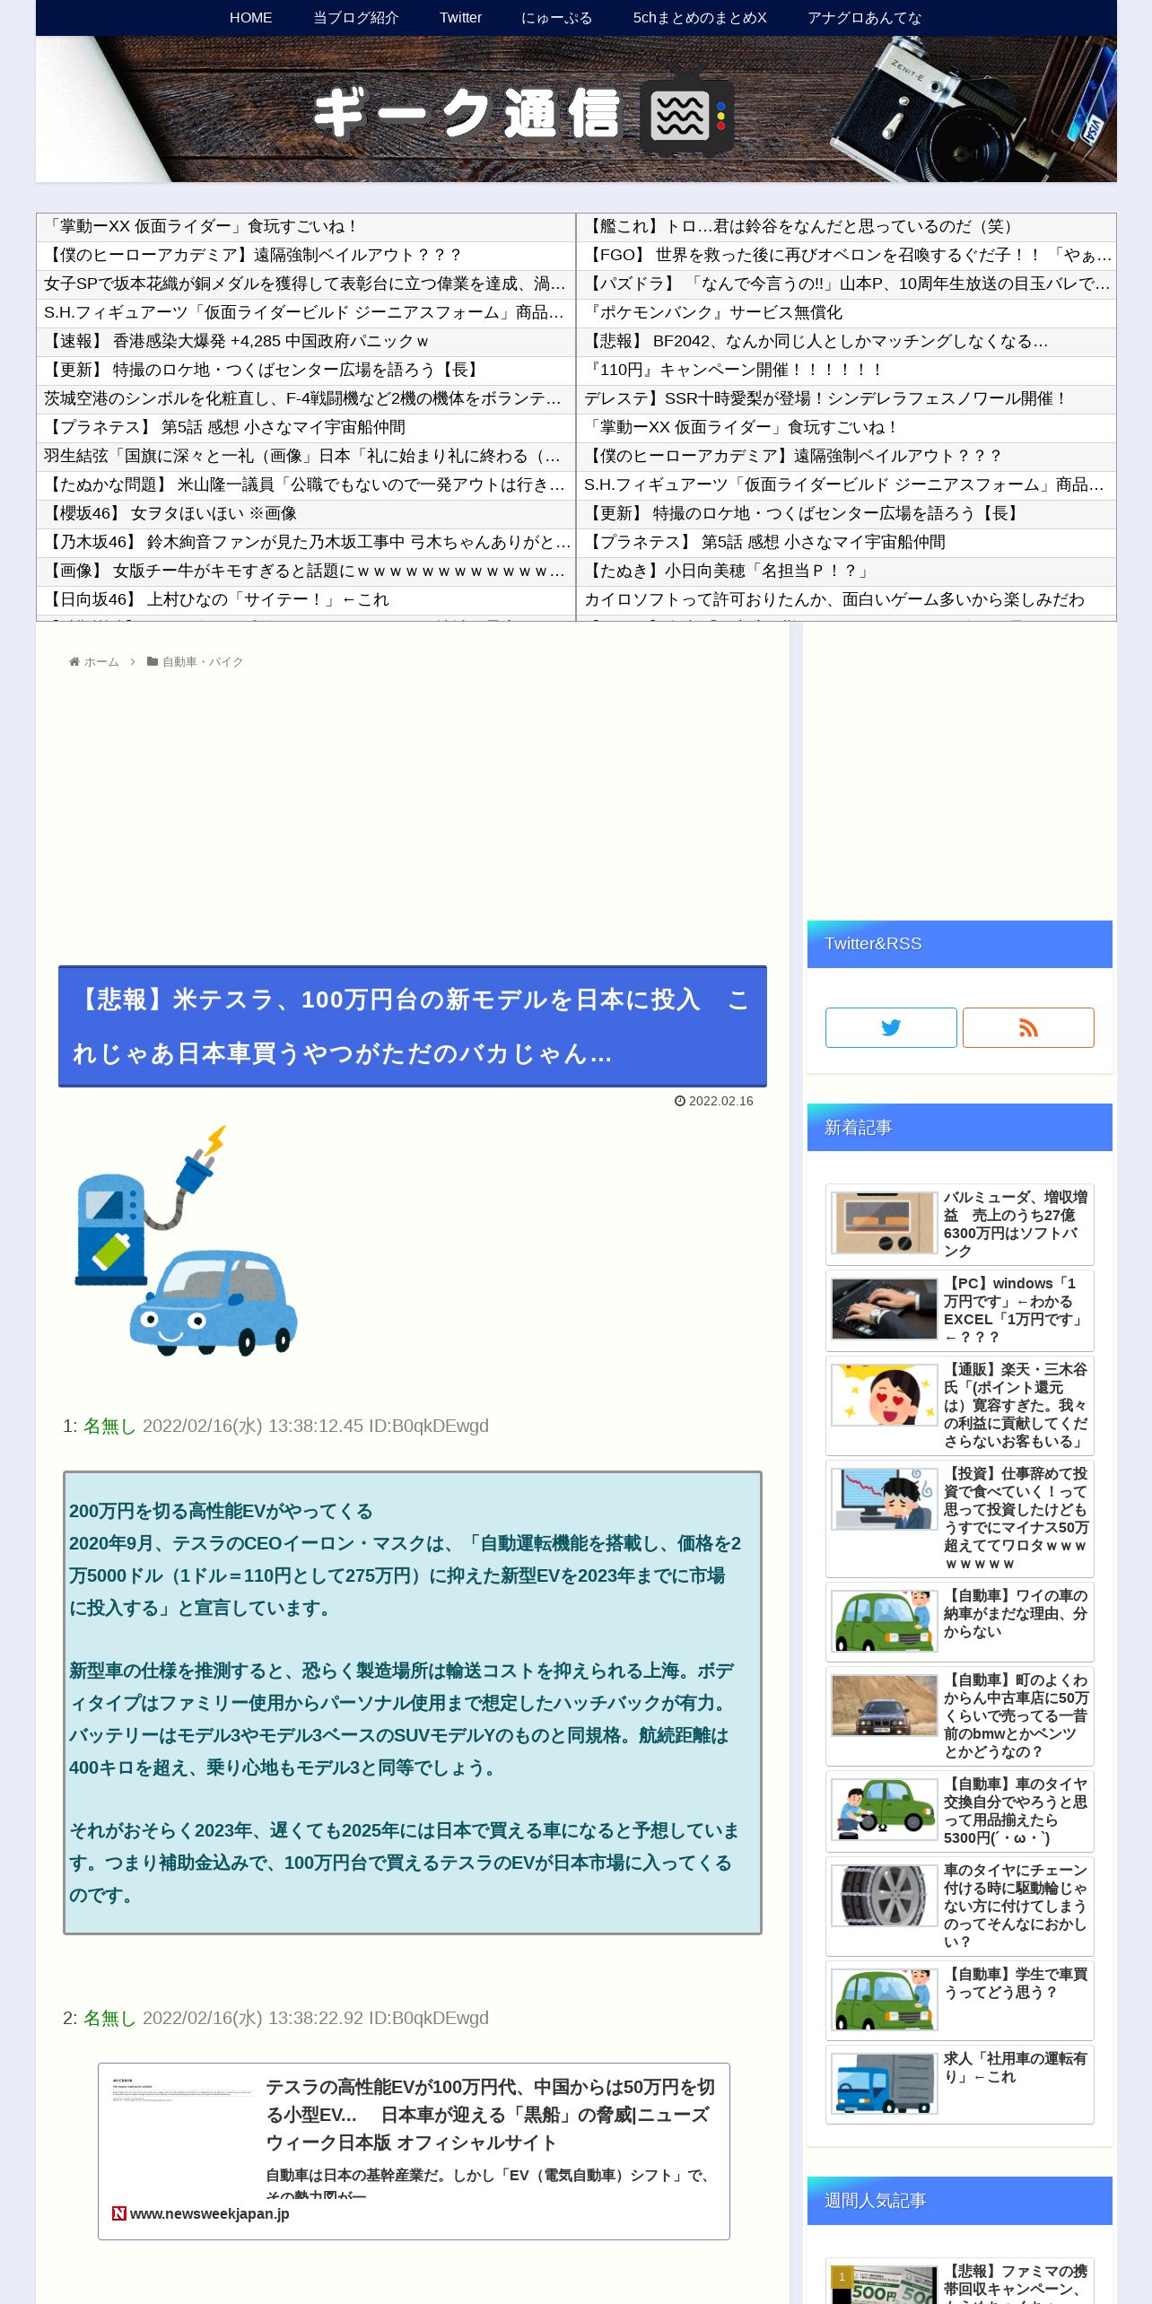
Task: Click the Newsweek N favicon
Action: click(119, 2213)
